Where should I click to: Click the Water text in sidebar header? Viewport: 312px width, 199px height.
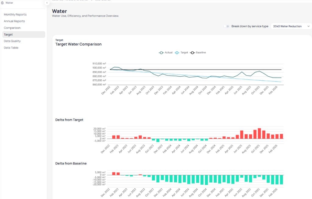(9, 3)
